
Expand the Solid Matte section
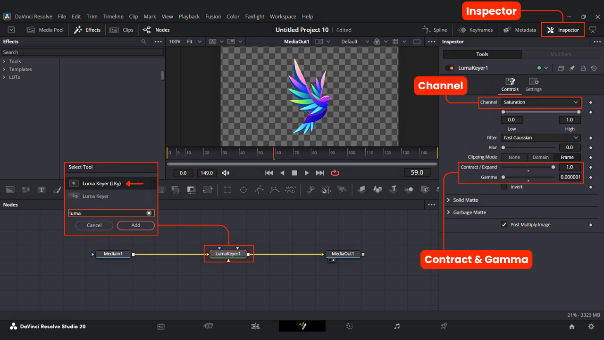pos(465,200)
